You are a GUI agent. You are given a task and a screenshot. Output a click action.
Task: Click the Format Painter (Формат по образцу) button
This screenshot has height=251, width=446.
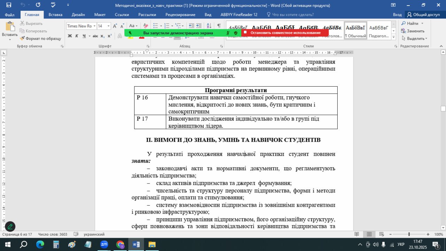coord(40,38)
